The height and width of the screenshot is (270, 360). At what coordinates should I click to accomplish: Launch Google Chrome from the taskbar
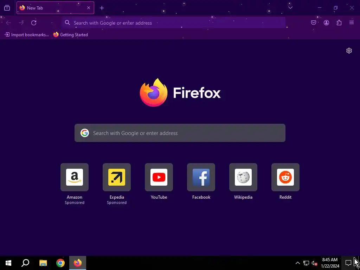[60, 263]
